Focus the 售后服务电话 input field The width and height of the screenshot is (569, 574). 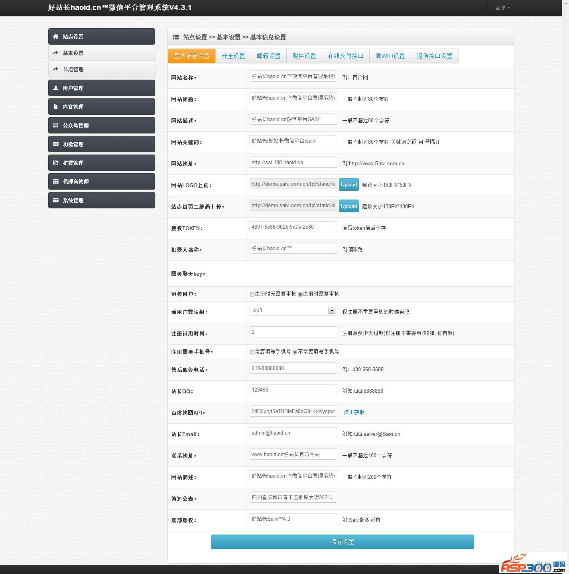pyautogui.click(x=293, y=368)
